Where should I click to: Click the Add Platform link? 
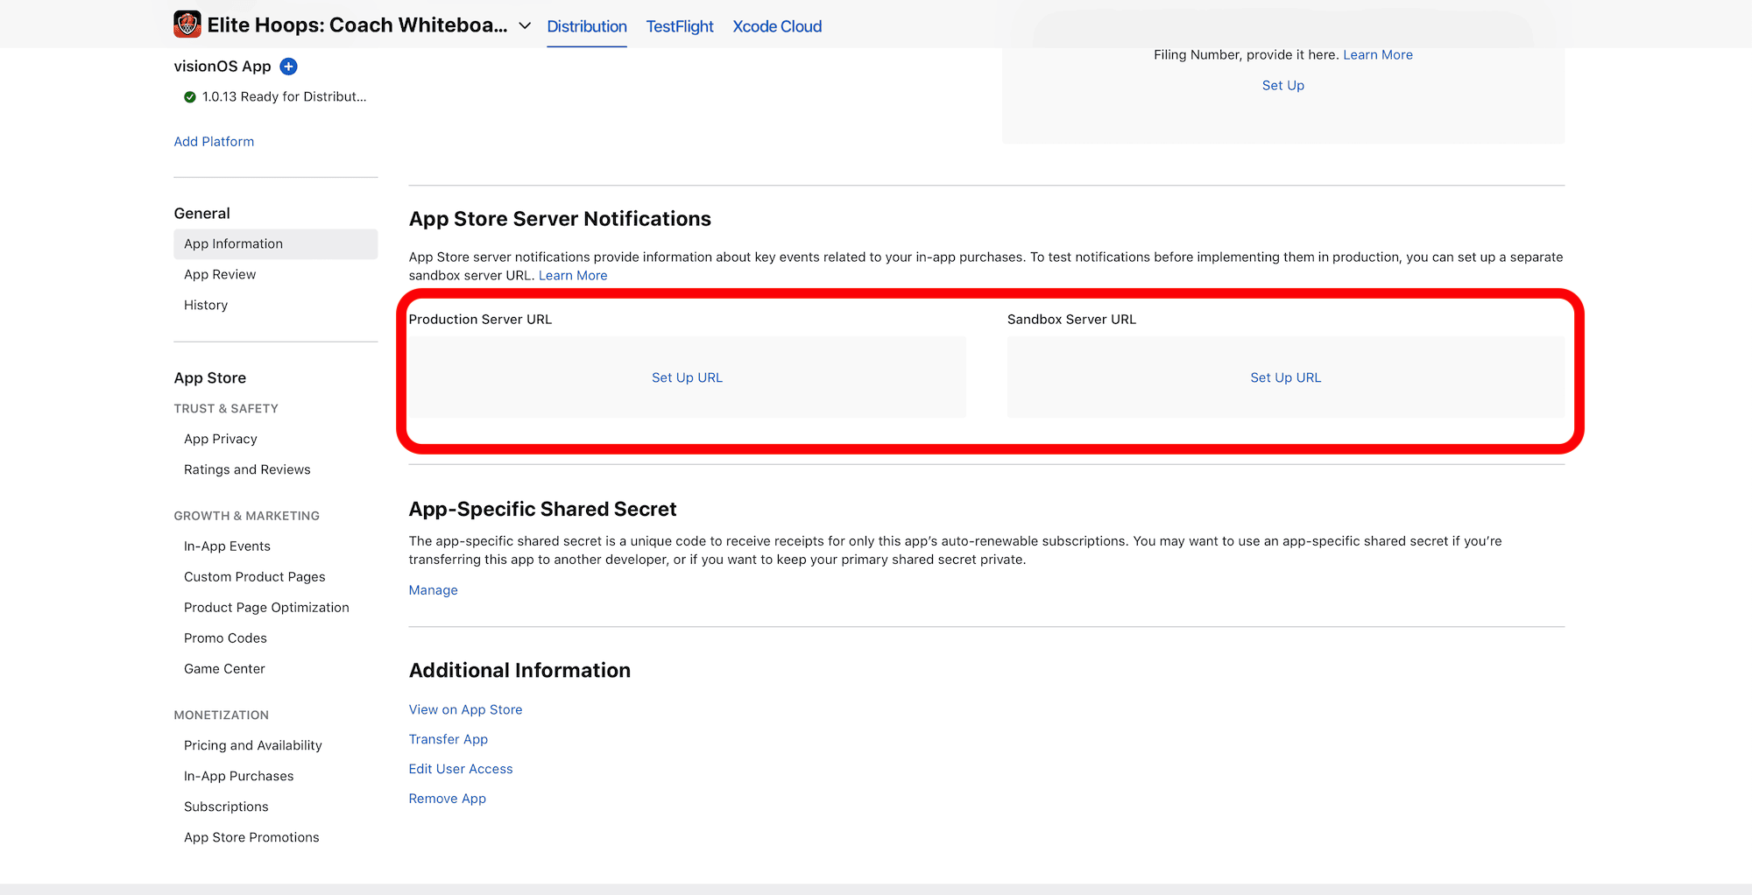(x=214, y=142)
